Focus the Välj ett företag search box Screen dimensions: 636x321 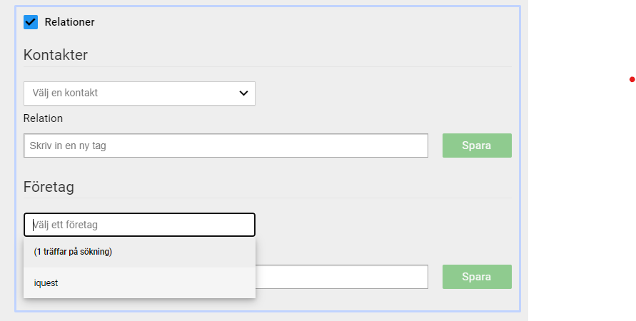(139, 225)
